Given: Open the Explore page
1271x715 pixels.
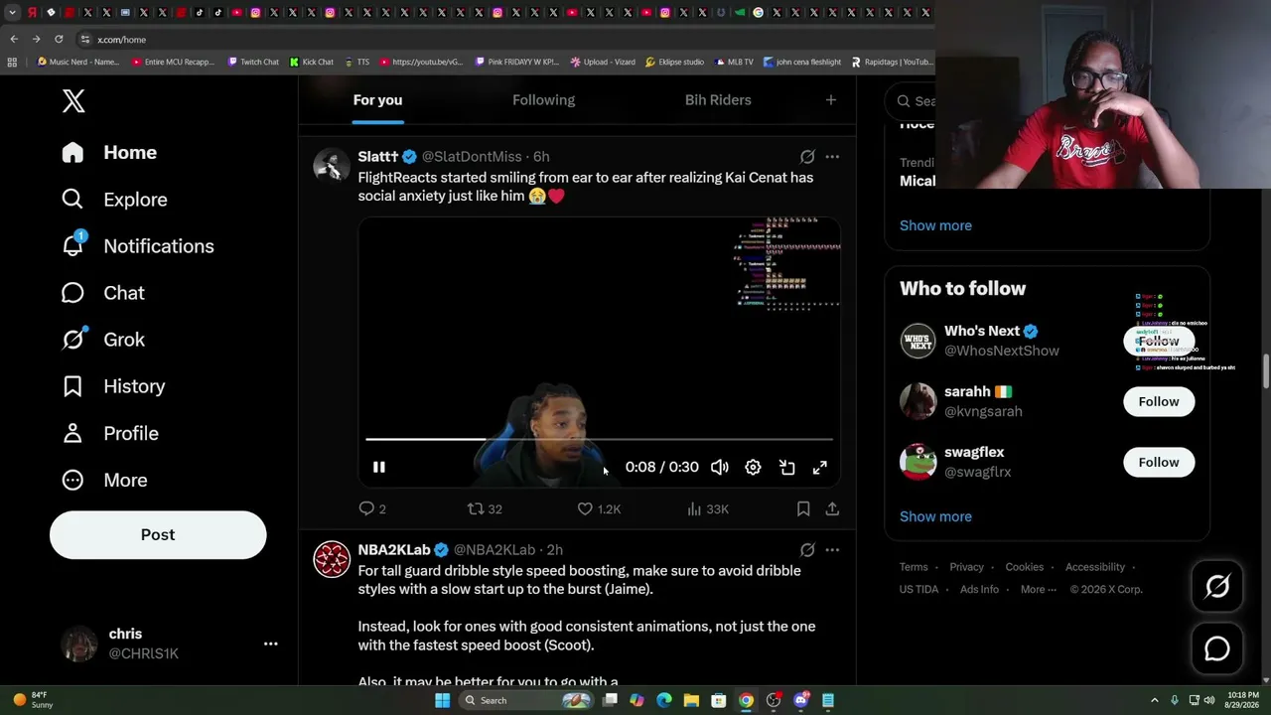Looking at the screenshot, I should [113, 199].
